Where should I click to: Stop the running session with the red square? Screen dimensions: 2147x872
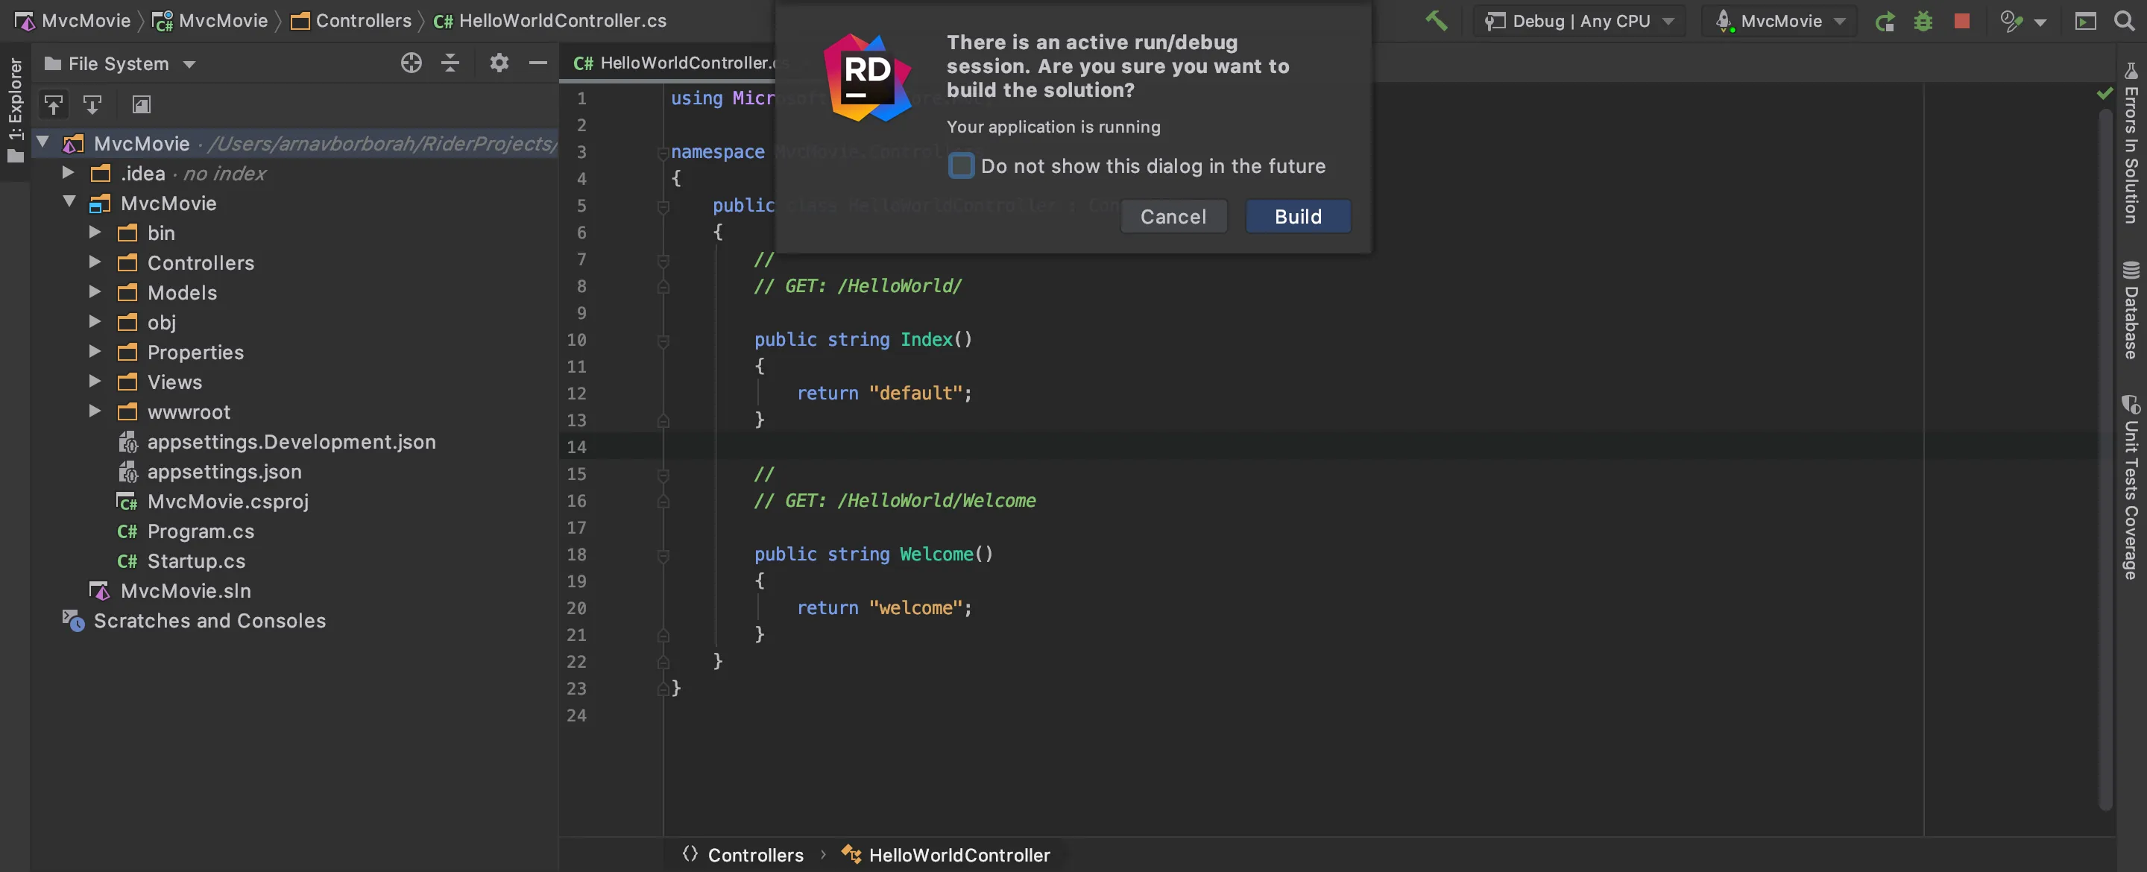[1962, 21]
